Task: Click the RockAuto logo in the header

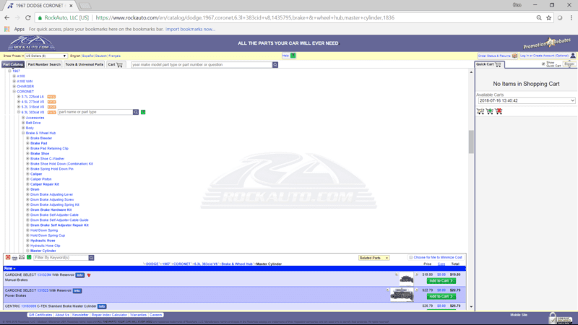Action: tap(32, 43)
